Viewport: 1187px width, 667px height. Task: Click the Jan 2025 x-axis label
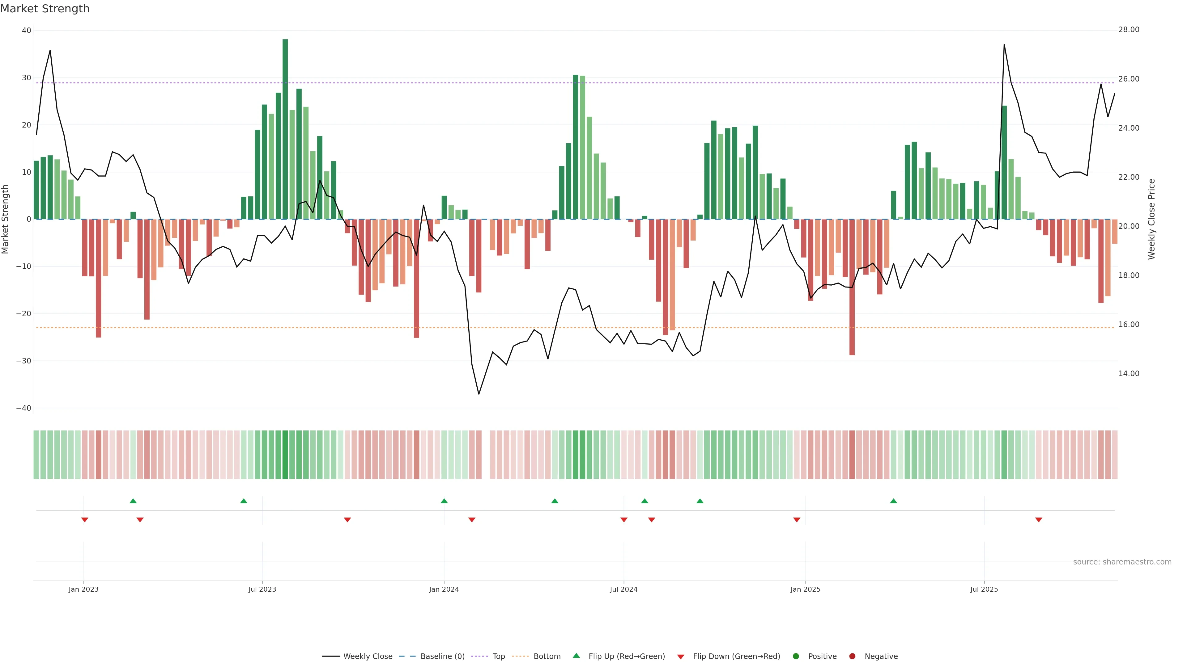[806, 589]
